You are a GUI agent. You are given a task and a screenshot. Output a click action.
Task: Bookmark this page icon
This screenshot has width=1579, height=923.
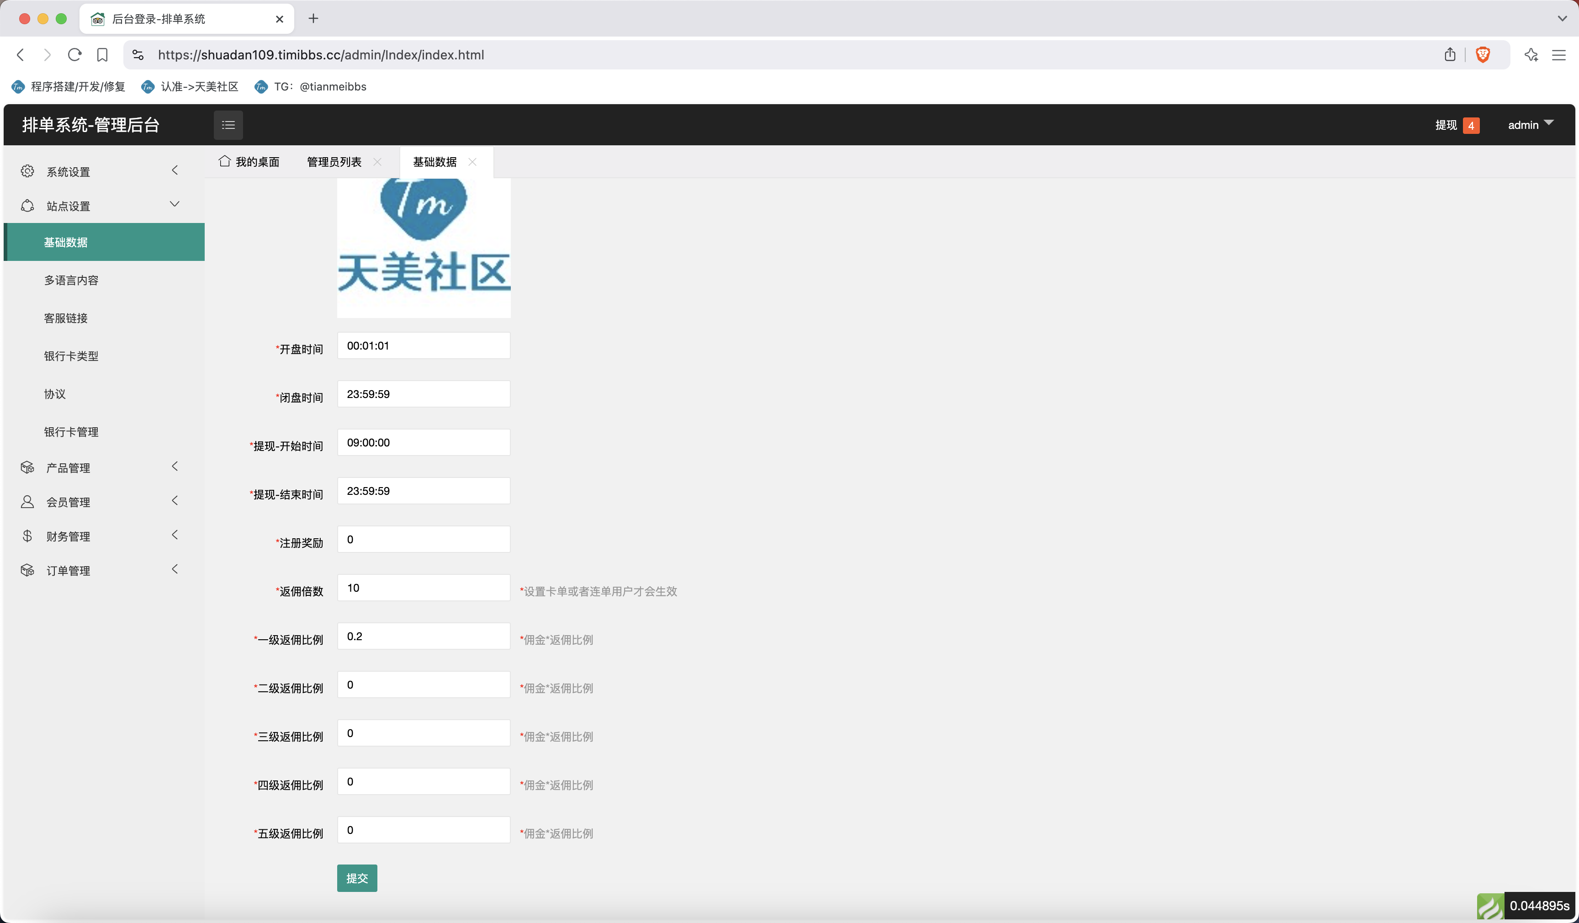(x=102, y=55)
